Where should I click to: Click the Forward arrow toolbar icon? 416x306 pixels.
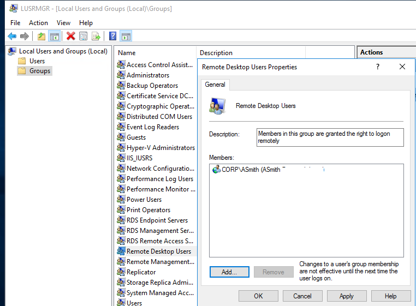(x=25, y=36)
